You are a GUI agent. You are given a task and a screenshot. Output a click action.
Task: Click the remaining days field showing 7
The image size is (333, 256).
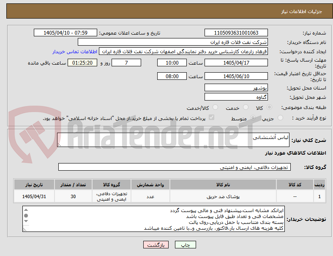pyautogui.click(x=126, y=63)
